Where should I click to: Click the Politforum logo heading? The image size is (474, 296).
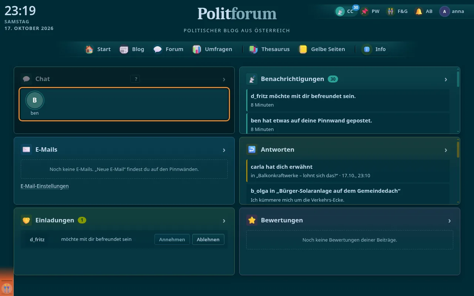pyautogui.click(x=237, y=14)
